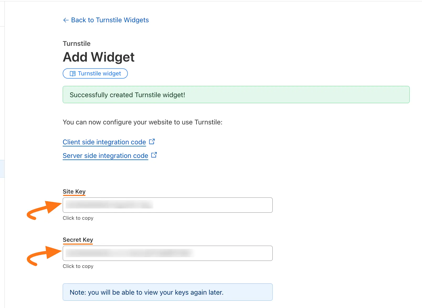Click the Site Key label

[74, 191]
